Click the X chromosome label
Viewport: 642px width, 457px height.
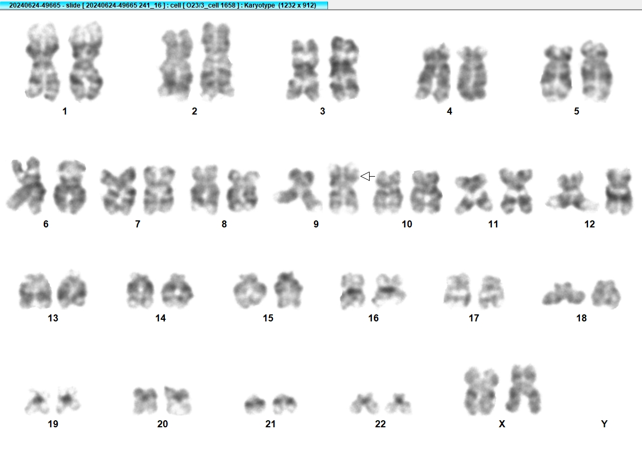click(x=502, y=424)
